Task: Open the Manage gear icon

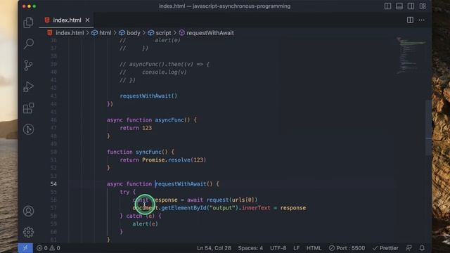Action: point(28,232)
